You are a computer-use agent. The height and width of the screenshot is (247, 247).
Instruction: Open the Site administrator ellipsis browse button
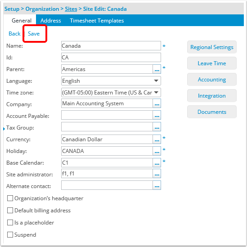coord(157,173)
